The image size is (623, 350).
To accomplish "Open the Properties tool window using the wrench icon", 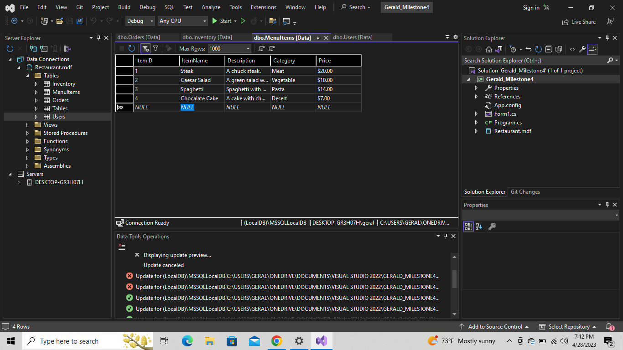I will (x=583, y=49).
